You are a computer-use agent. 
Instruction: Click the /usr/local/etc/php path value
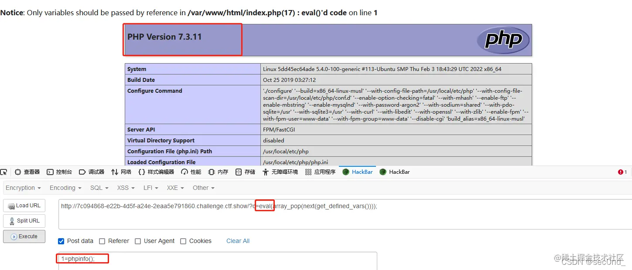[286, 151]
